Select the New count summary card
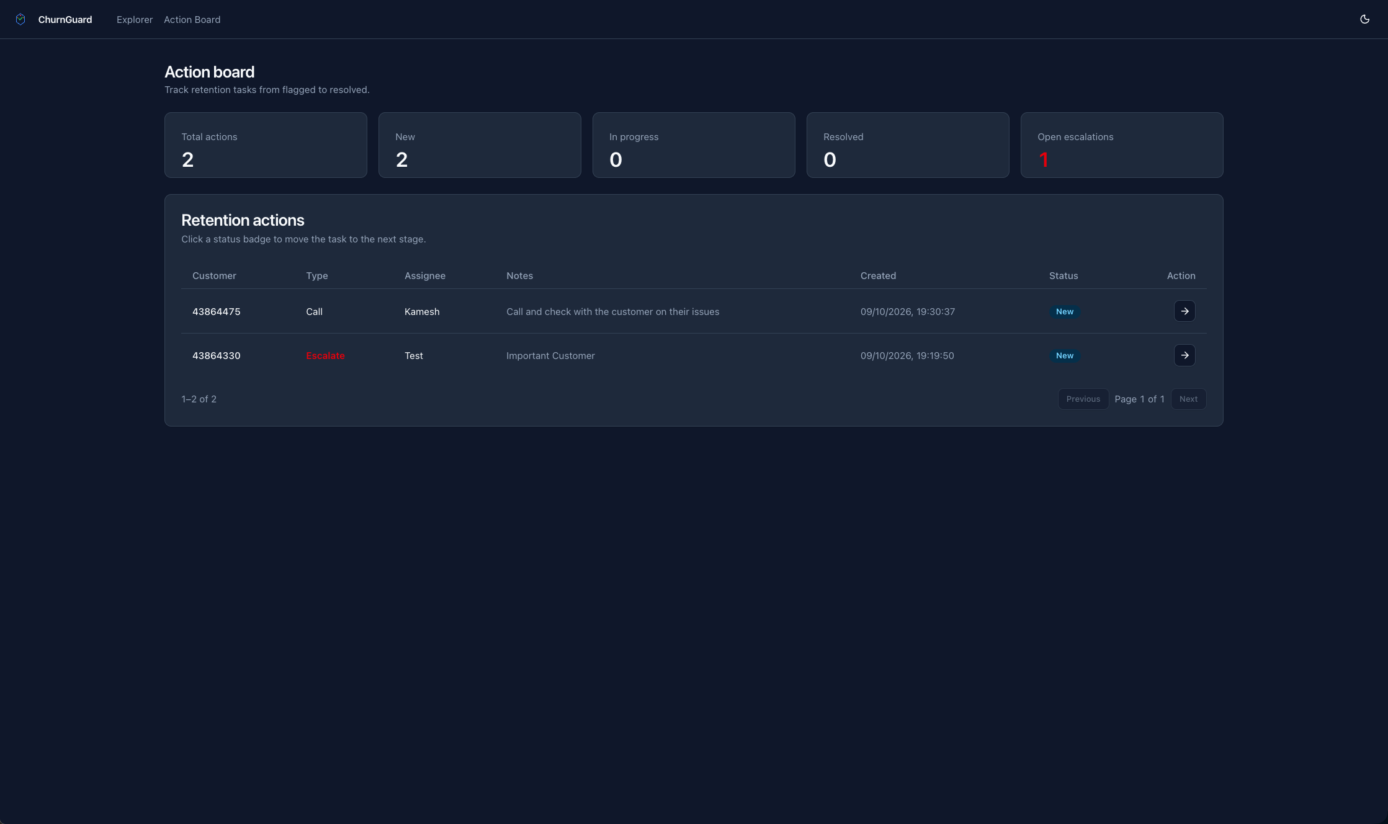Viewport: 1388px width, 824px height. [x=480, y=145]
